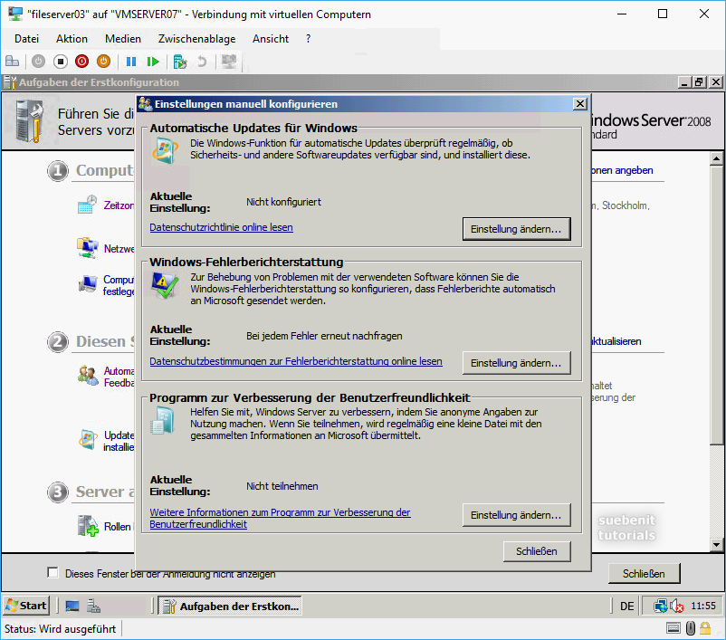Click the 'Nicht teilnehmen' value
This screenshot has width=726, height=640.
[282, 486]
